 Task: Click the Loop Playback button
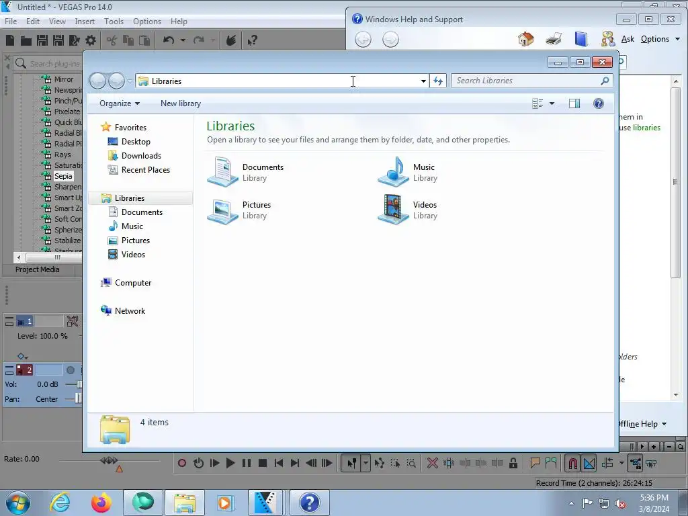click(198, 463)
